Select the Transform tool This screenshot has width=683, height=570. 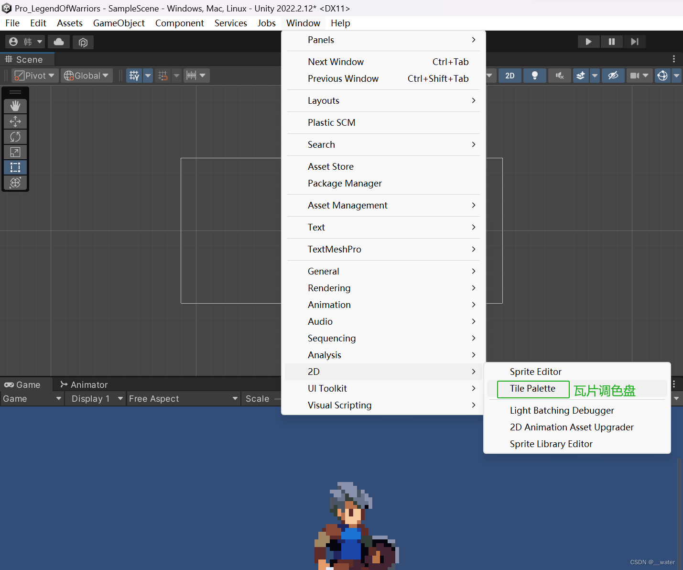(15, 183)
